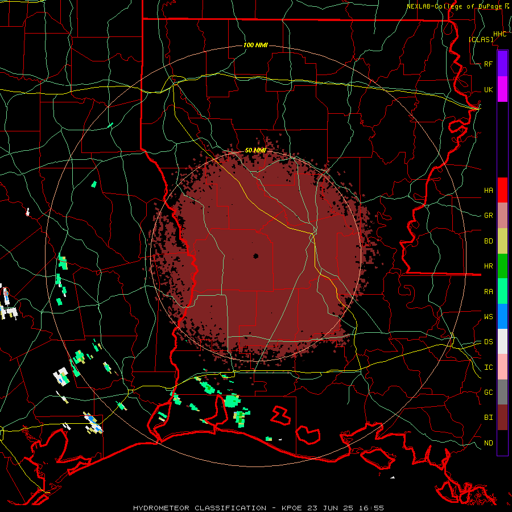
Task: Click the GR legend label
Action: coord(488,216)
